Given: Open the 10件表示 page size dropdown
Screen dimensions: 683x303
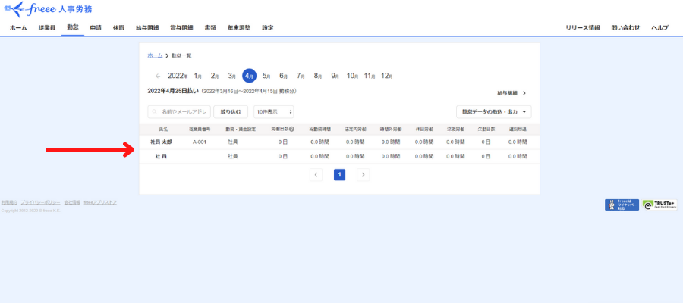Looking at the screenshot, I should (x=274, y=111).
